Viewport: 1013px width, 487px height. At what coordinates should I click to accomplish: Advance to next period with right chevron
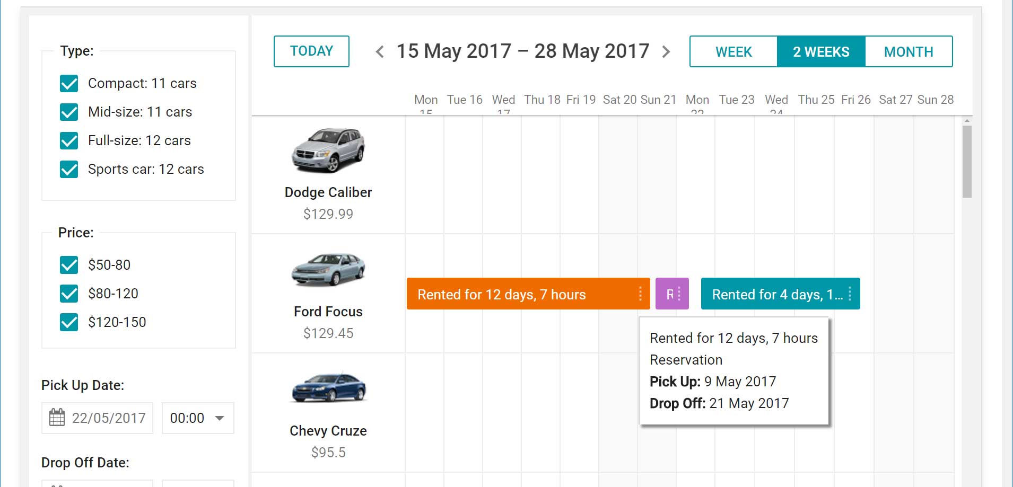(x=667, y=51)
